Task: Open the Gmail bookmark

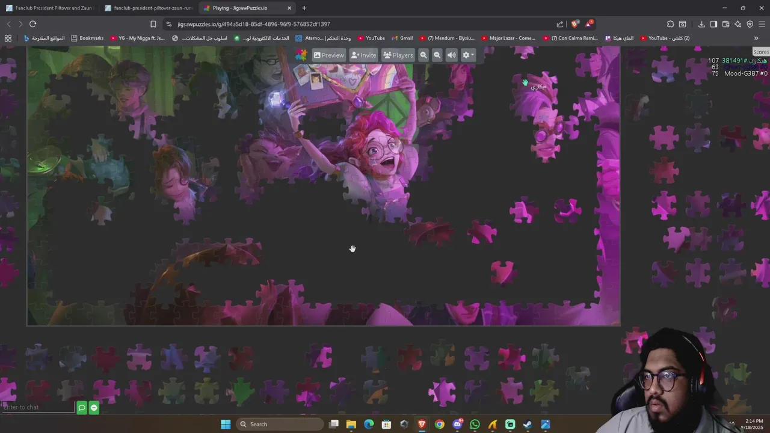Action: [402, 38]
